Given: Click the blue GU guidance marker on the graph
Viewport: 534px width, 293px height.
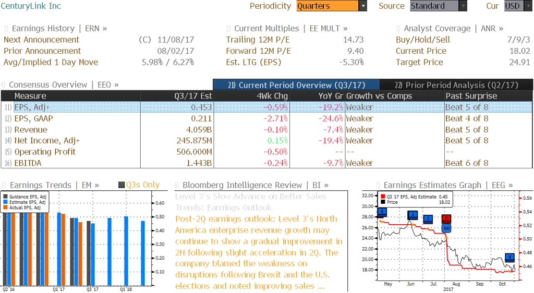Looking at the screenshot, I should point(446,228).
